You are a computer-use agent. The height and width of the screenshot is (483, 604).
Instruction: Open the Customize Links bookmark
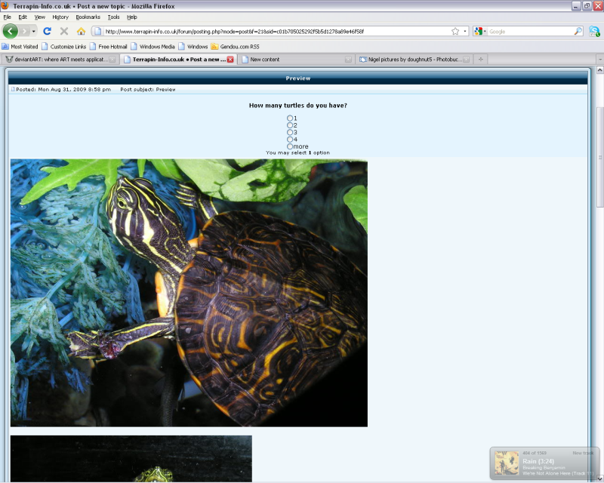pos(64,47)
